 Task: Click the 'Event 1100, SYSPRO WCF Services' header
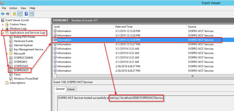[x=73, y=82]
